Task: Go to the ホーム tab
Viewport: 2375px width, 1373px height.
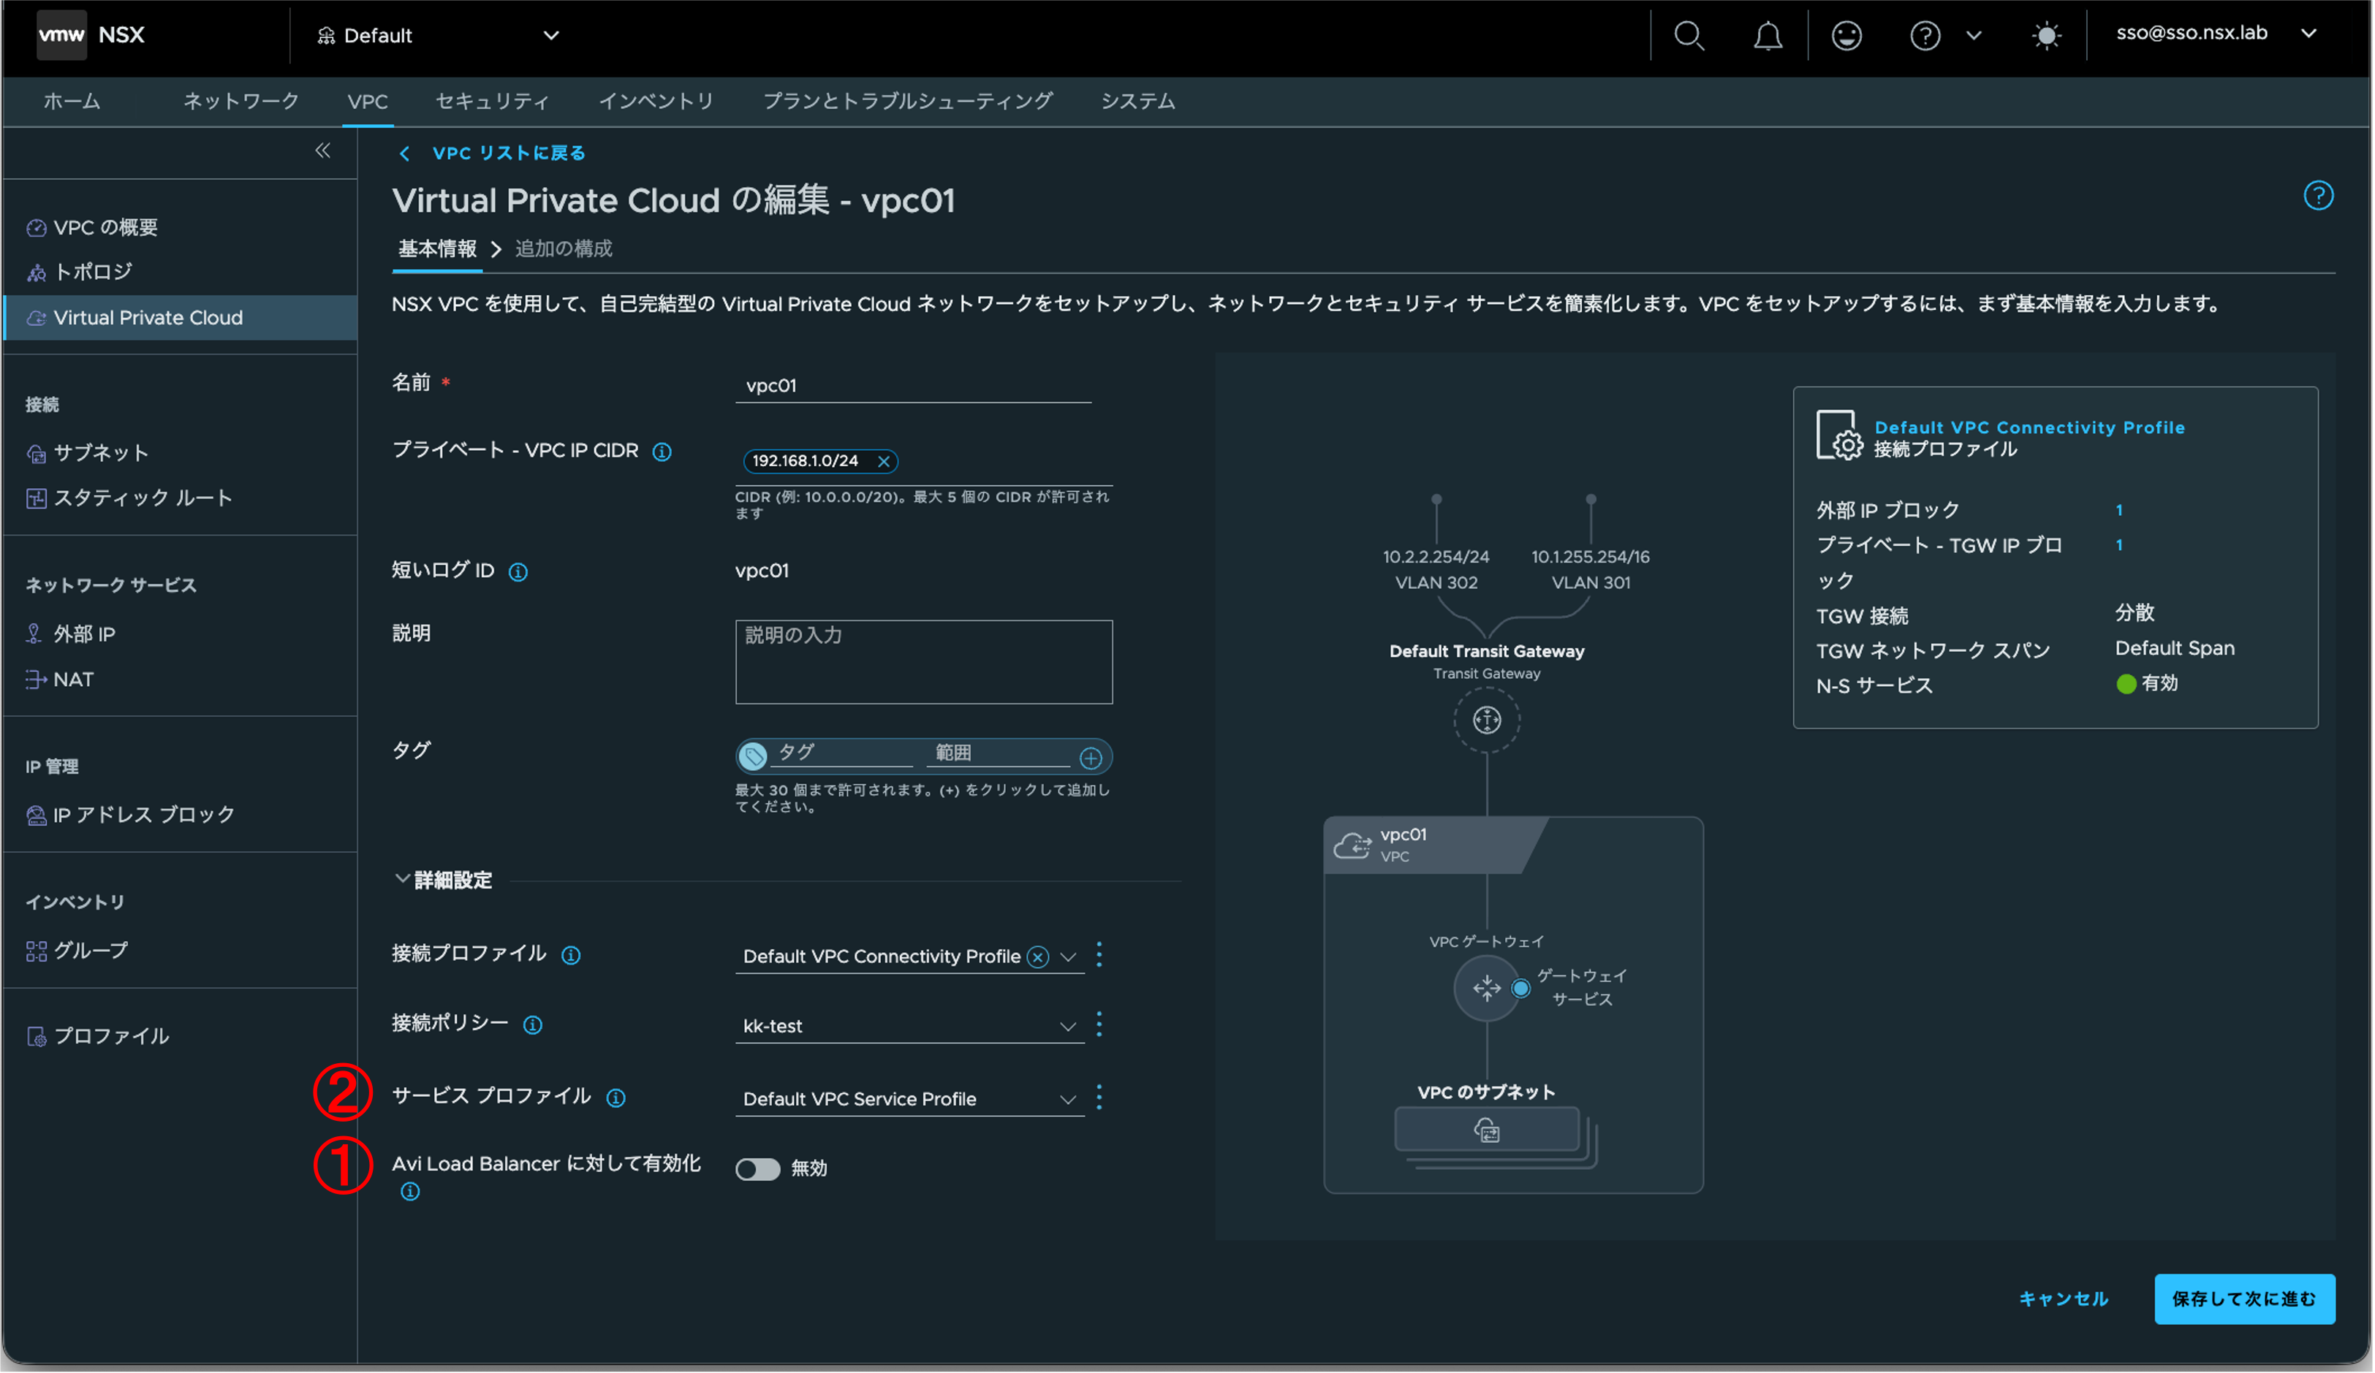Action: [x=72, y=102]
